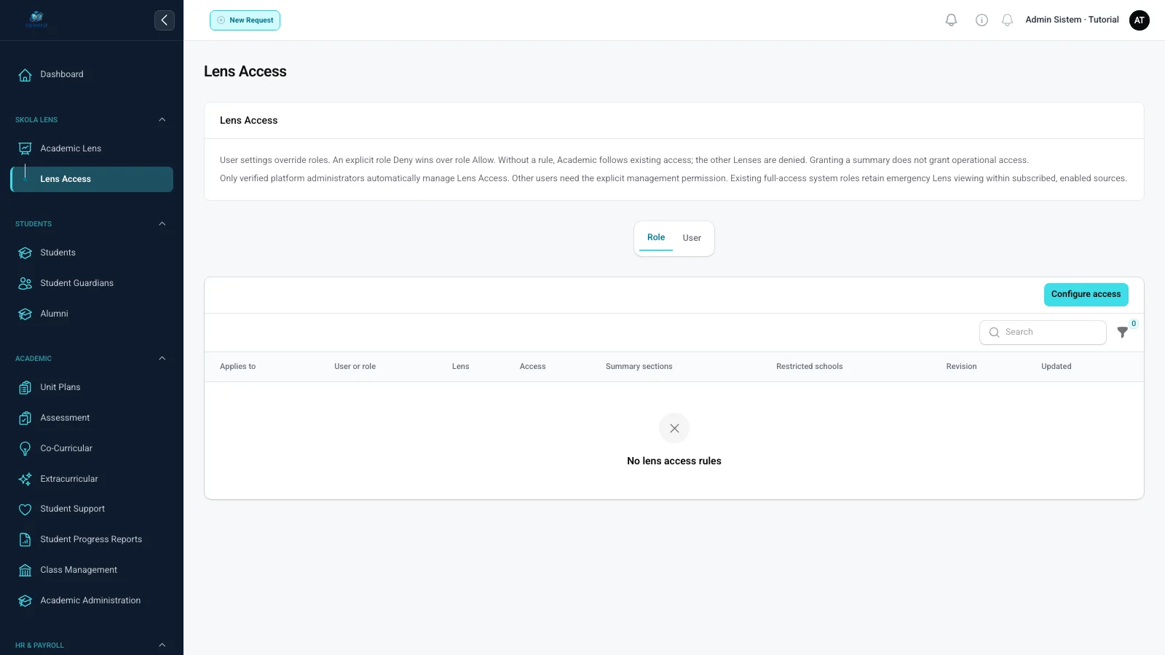Click the Unit Plans document icon

click(x=25, y=387)
